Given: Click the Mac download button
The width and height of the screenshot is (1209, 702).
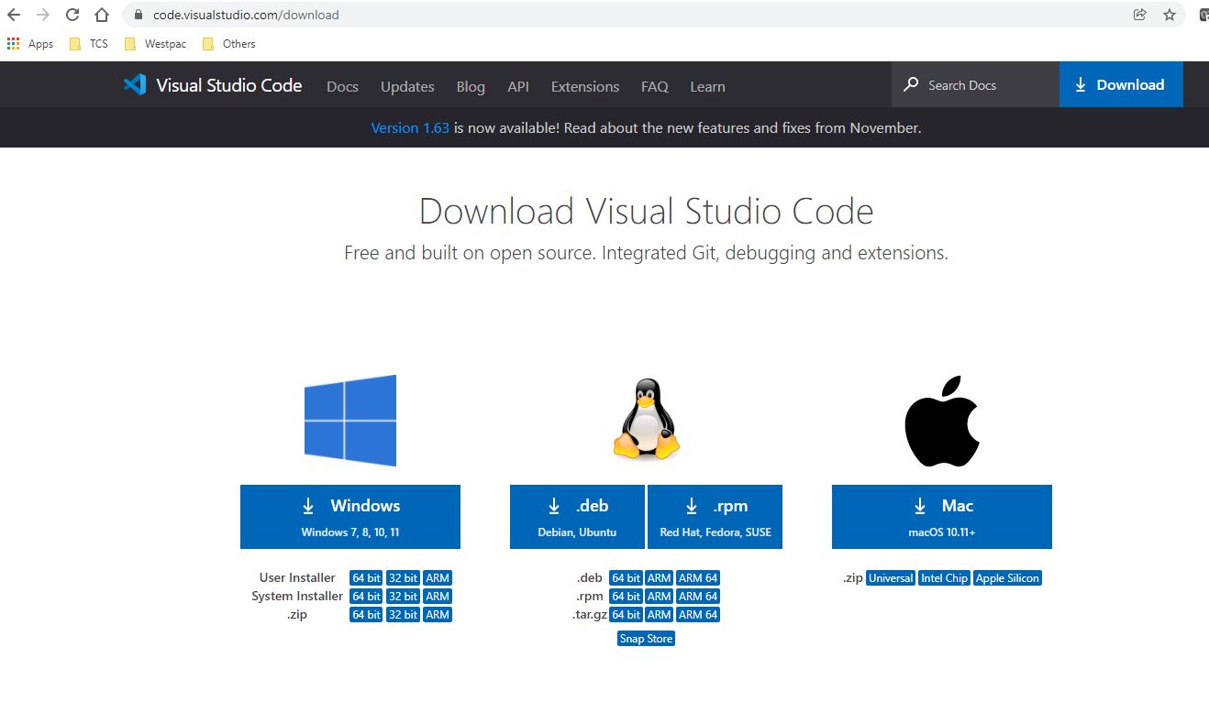Looking at the screenshot, I should pyautogui.click(x=942, y=517).
